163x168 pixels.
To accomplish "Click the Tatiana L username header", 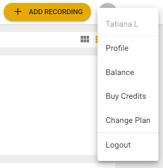I will 122,24.
